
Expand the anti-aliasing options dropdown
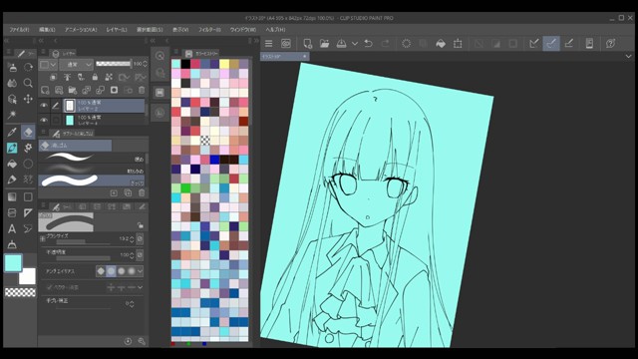click(141, 271)
